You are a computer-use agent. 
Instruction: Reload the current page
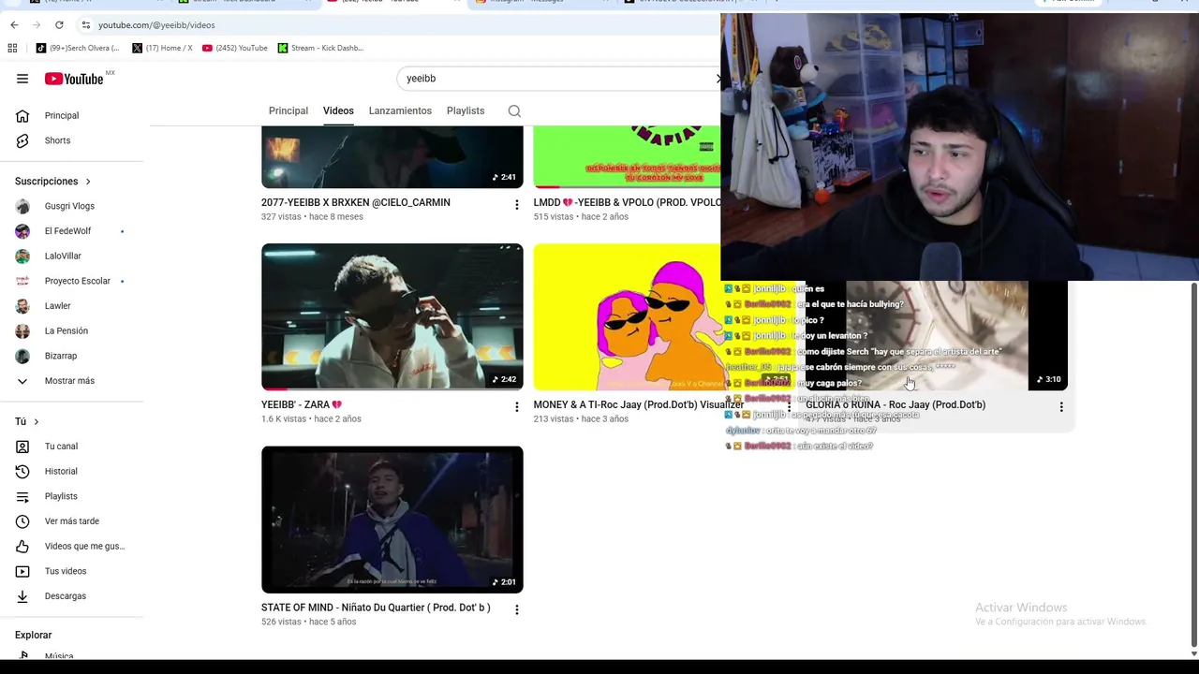[x=59, y=25]
